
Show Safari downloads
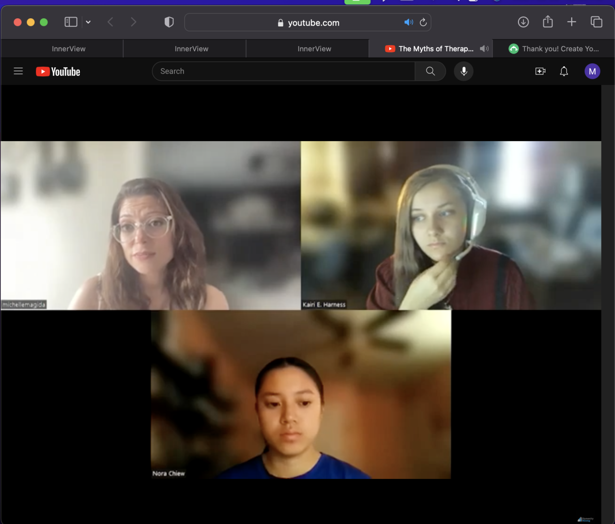pyautogui.click(x=523, y=22)
